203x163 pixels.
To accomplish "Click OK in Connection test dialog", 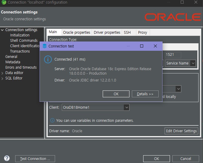I will (x=116, y=94).
